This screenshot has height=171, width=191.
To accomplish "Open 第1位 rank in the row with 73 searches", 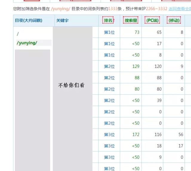I will pyautogui.click(x=109, y=32).
